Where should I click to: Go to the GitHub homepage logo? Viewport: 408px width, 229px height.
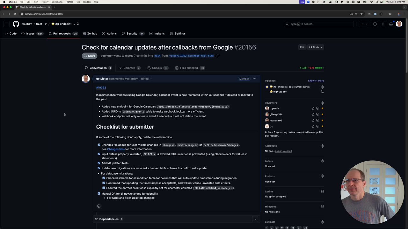[x=16, y=24]
